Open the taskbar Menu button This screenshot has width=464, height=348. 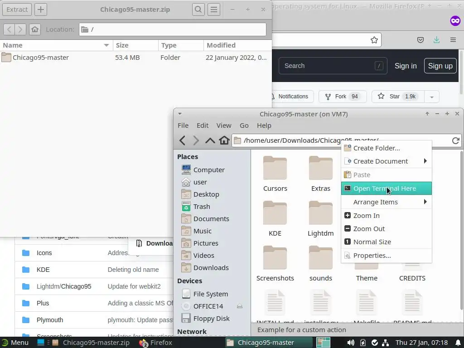pos(15,343)
